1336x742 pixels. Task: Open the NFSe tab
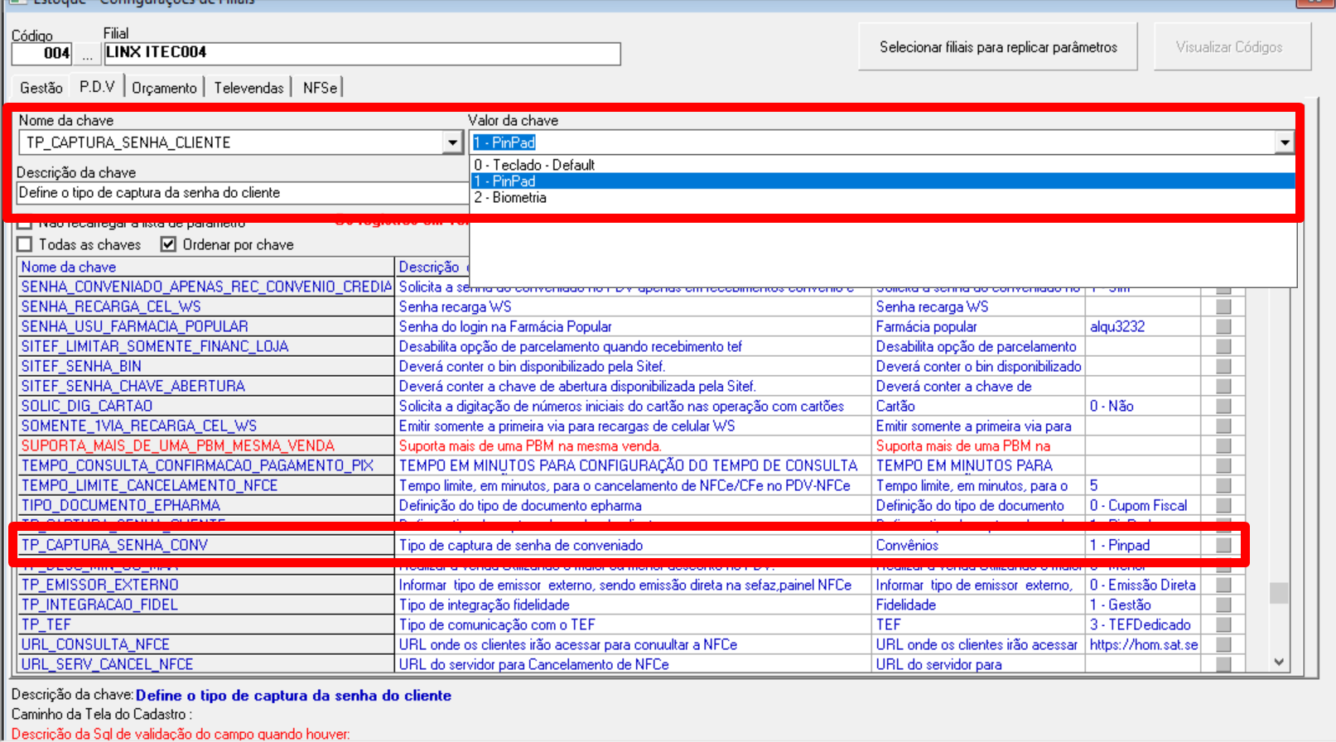point(320,88)
